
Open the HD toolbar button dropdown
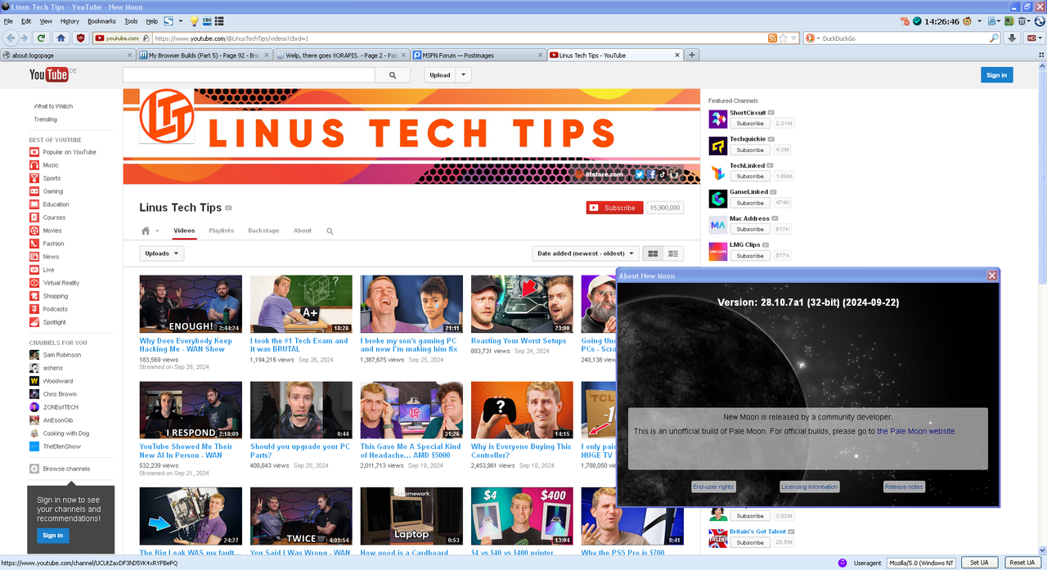[x=1034, y=38]
